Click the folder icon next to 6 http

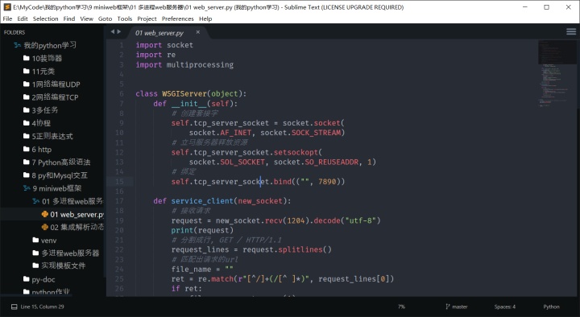[x=27, y=149]
